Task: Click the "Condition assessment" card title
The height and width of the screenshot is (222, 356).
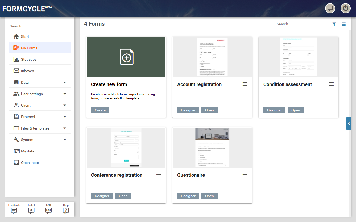Action: [288, 84]
